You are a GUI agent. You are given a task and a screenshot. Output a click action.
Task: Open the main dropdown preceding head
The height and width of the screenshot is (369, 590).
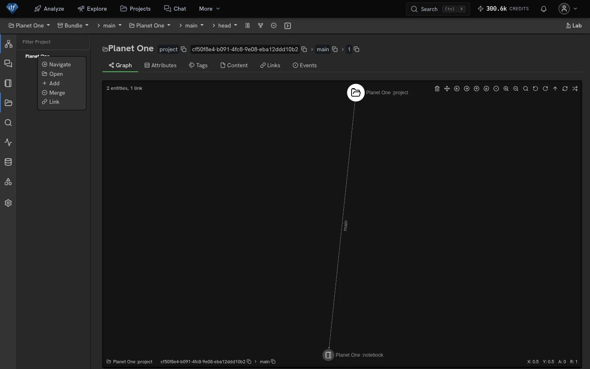(191, 25)
